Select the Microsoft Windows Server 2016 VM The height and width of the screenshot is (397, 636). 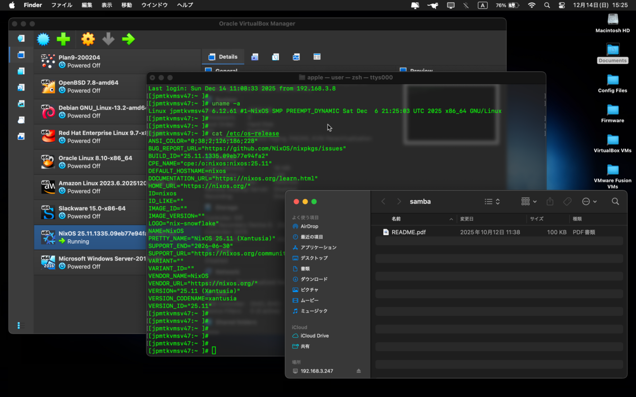pyautogui.click(x=91, y=263)
